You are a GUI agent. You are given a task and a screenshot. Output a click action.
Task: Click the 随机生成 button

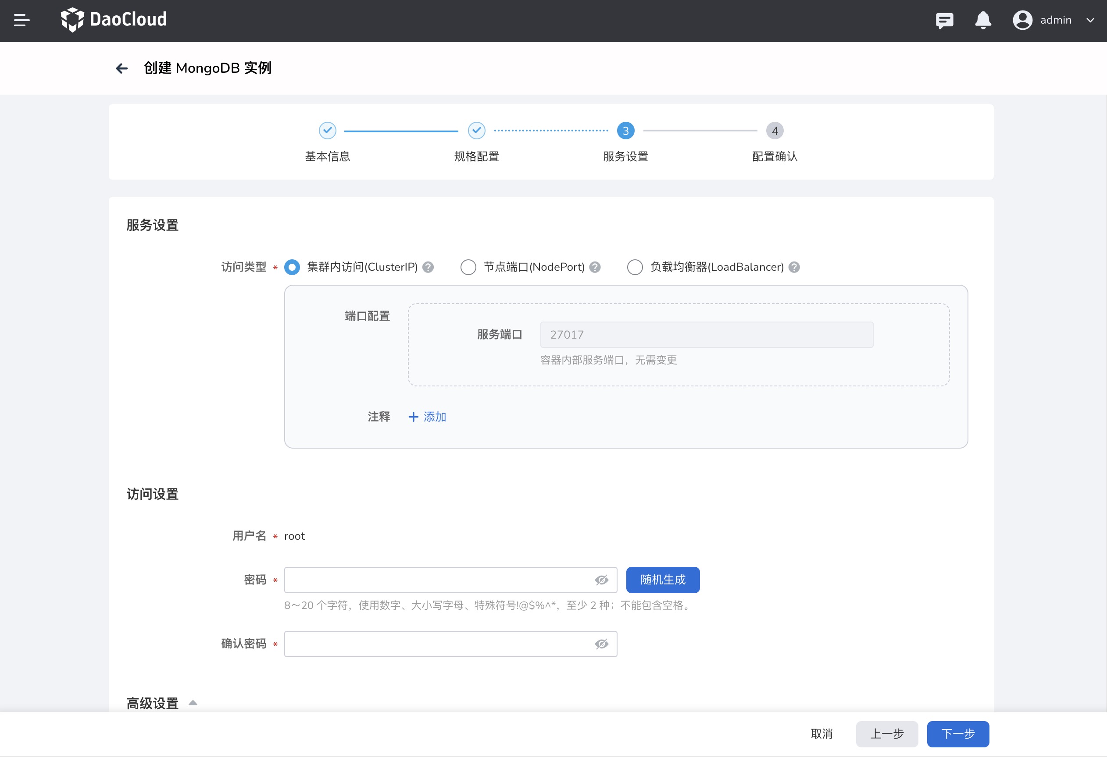[x=663, y=580]
